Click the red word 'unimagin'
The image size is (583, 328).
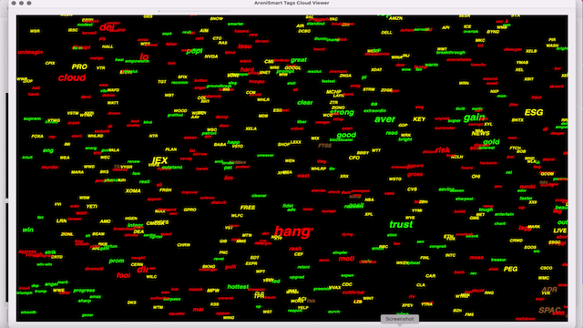(30, 53)
